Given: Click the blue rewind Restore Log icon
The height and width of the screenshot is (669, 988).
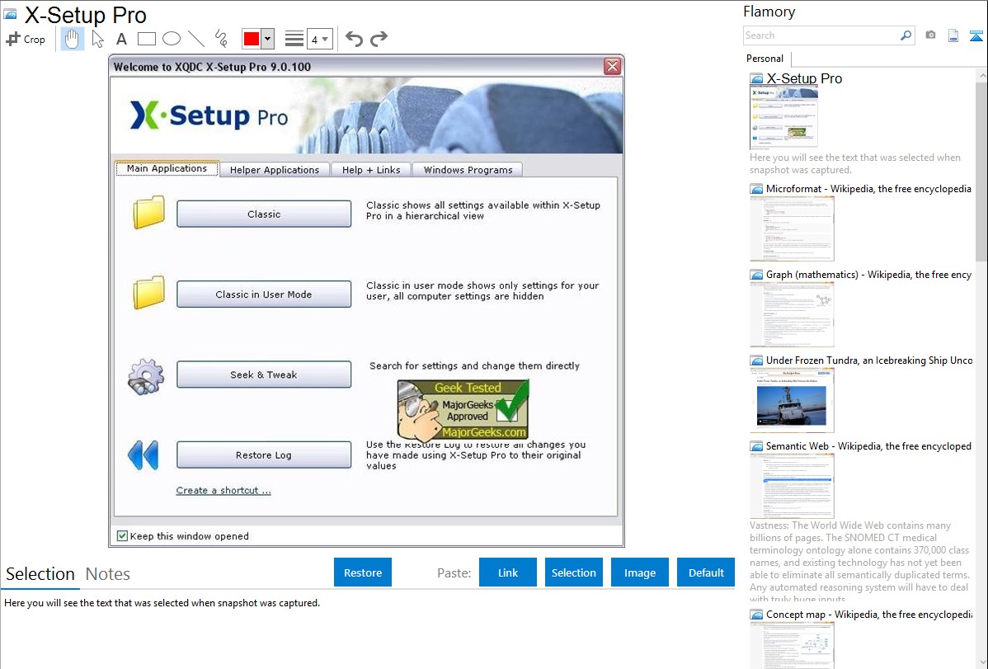Looking at the screenshot, I should click(x=143, y=455).
